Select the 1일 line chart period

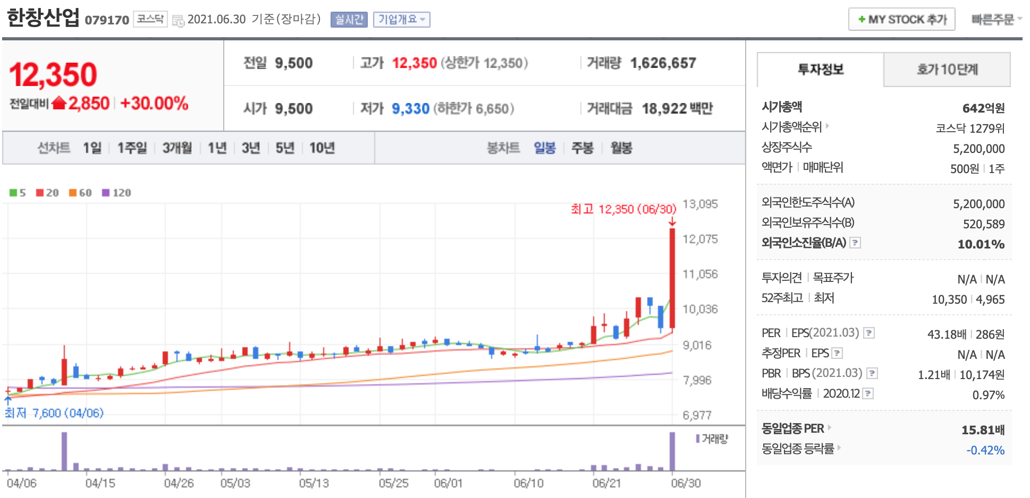click(92, 148)
